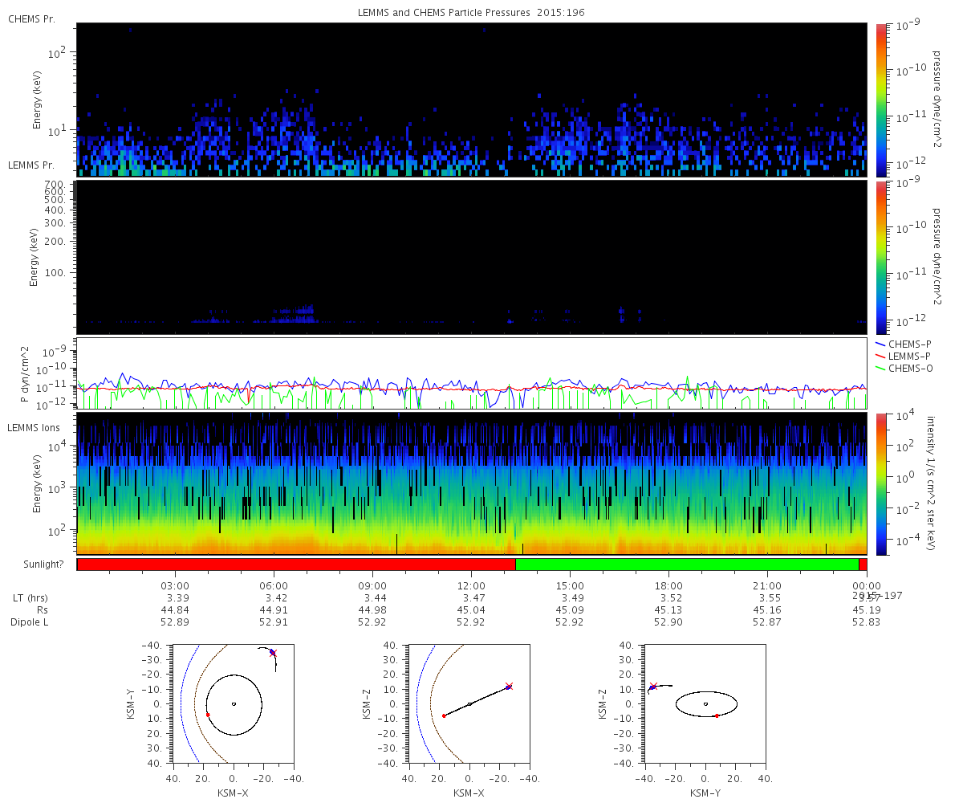Click the LEMMS pressure color bar

881,257
